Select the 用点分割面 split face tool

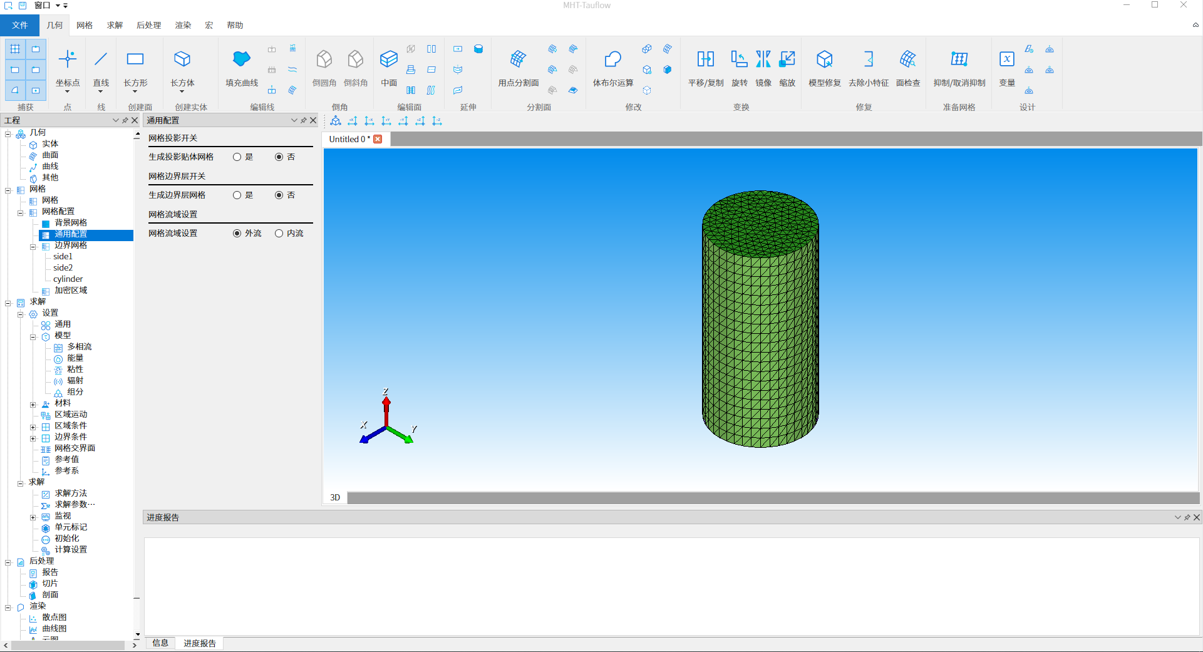(x=518, y=60)
